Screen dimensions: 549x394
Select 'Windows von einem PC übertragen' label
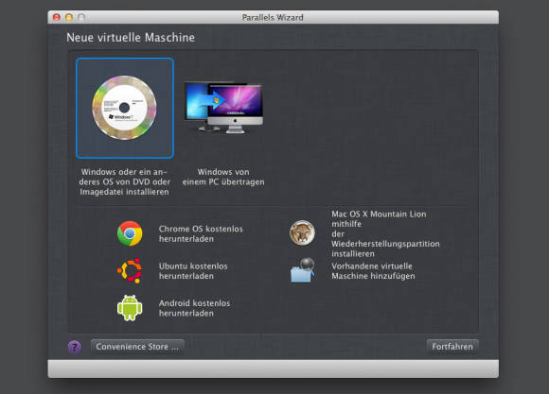click(x=223, y=177)
